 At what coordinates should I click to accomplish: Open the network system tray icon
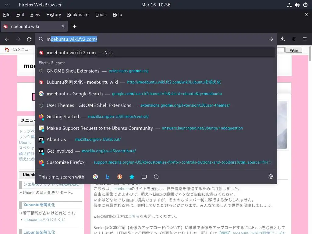click(289, 5)
